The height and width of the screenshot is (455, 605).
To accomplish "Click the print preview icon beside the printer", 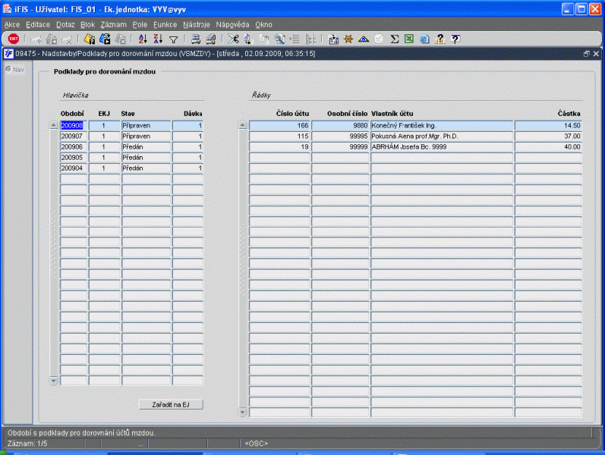I will point(211,39).
